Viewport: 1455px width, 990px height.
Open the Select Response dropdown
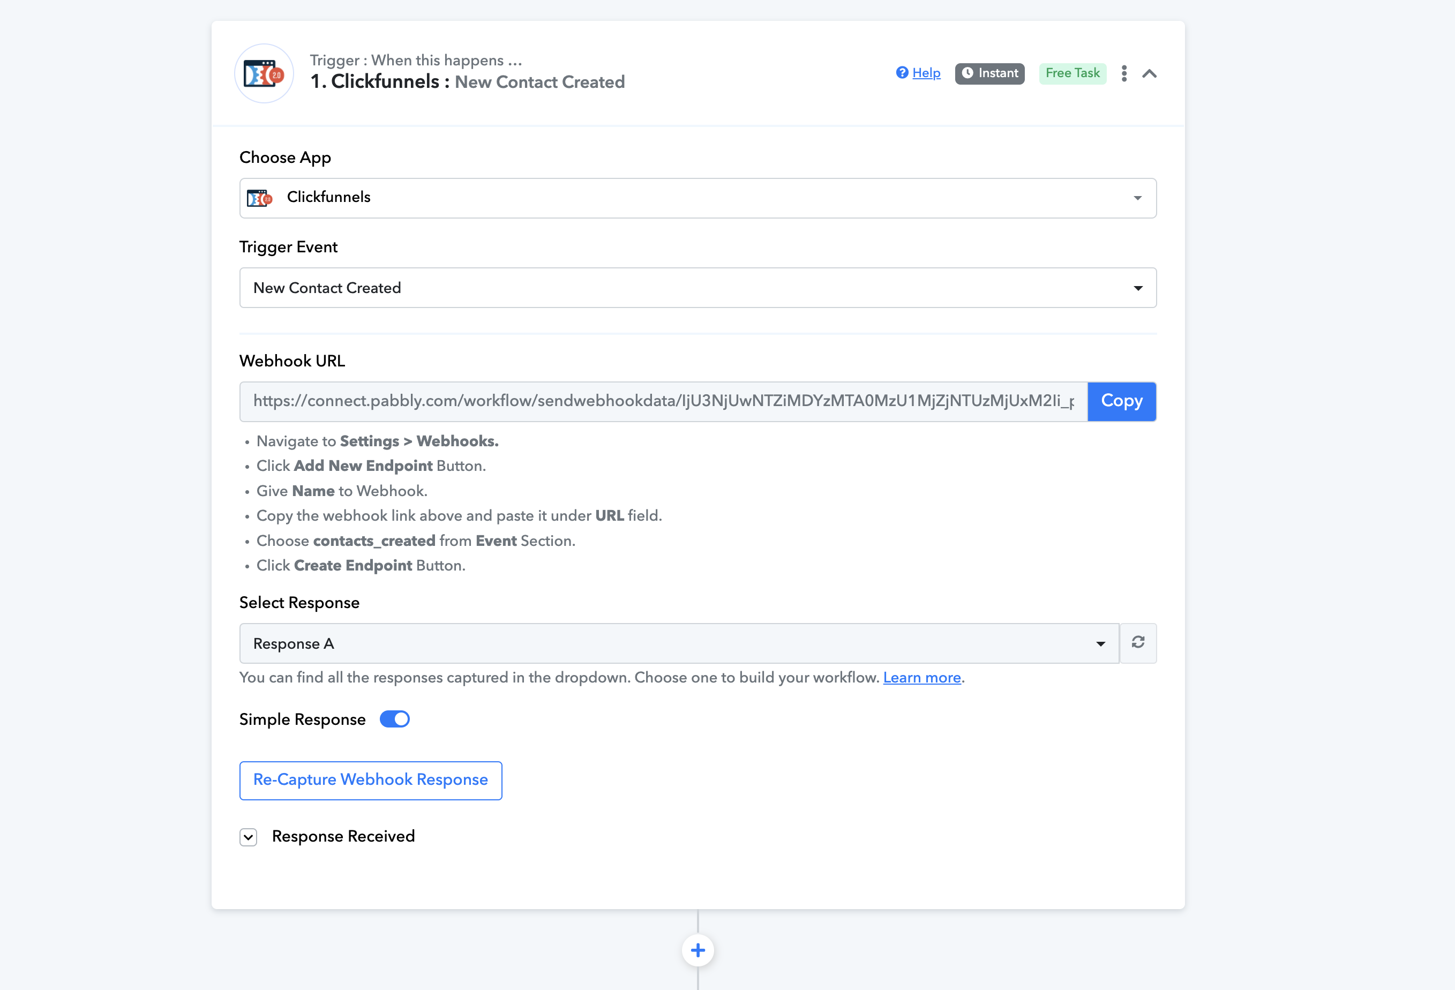[x=679, y=643]
